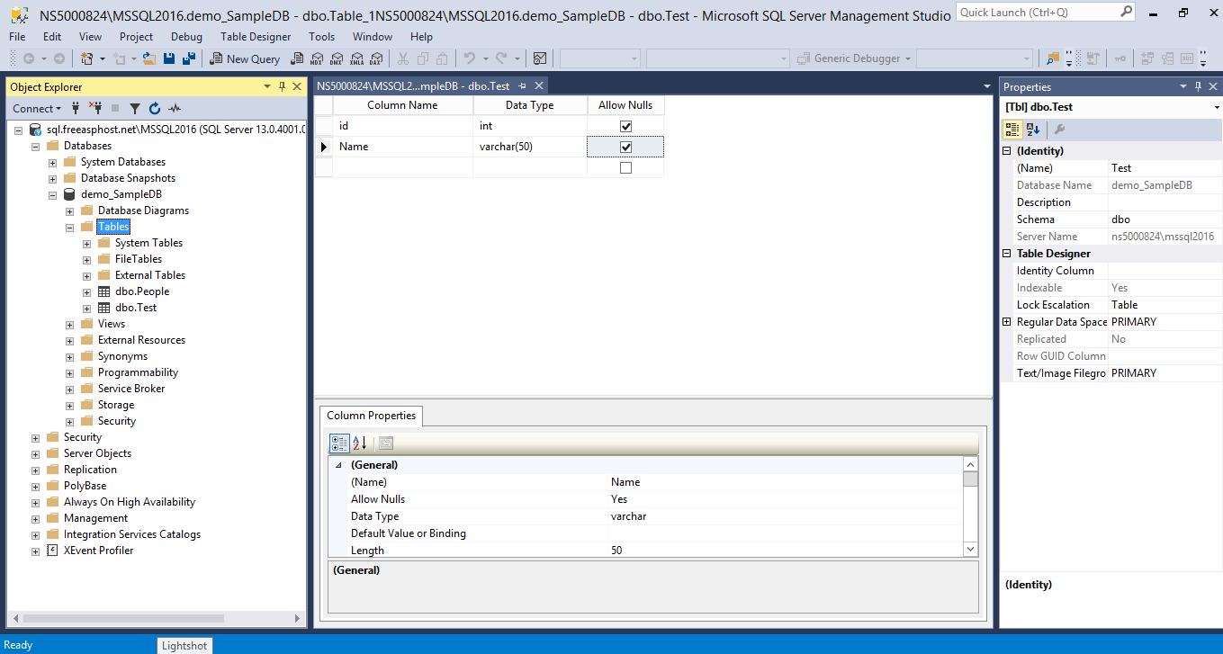Screen dimensions: 1223x654
Task: Click the down arrow of Column Properties scrollbar
Action: 970,549
